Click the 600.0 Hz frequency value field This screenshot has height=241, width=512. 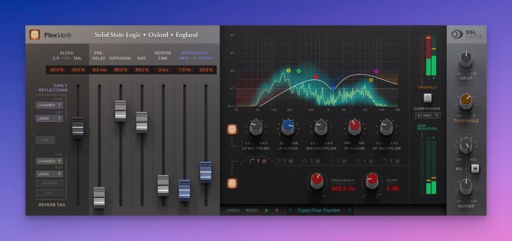(342, 188)
